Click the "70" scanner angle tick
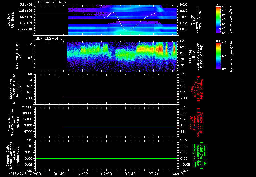 pyautogui.click(x=182, y=59)
